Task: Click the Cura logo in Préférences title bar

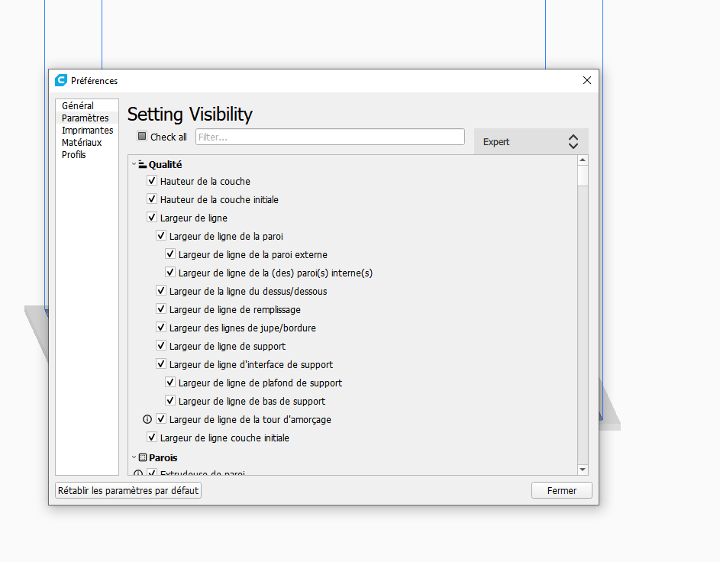Action: 61,80
